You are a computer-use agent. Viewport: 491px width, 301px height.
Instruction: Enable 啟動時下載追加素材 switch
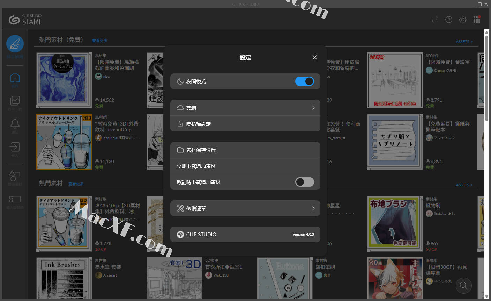click(x=305, y=182)
